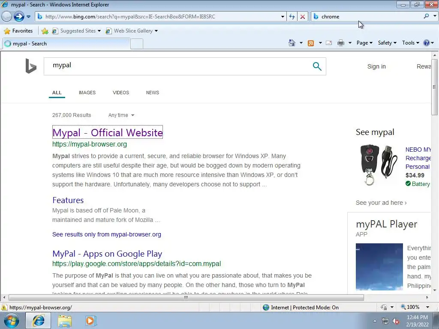
Task: Open the Safety menu
Action: (x=387, y=43)
